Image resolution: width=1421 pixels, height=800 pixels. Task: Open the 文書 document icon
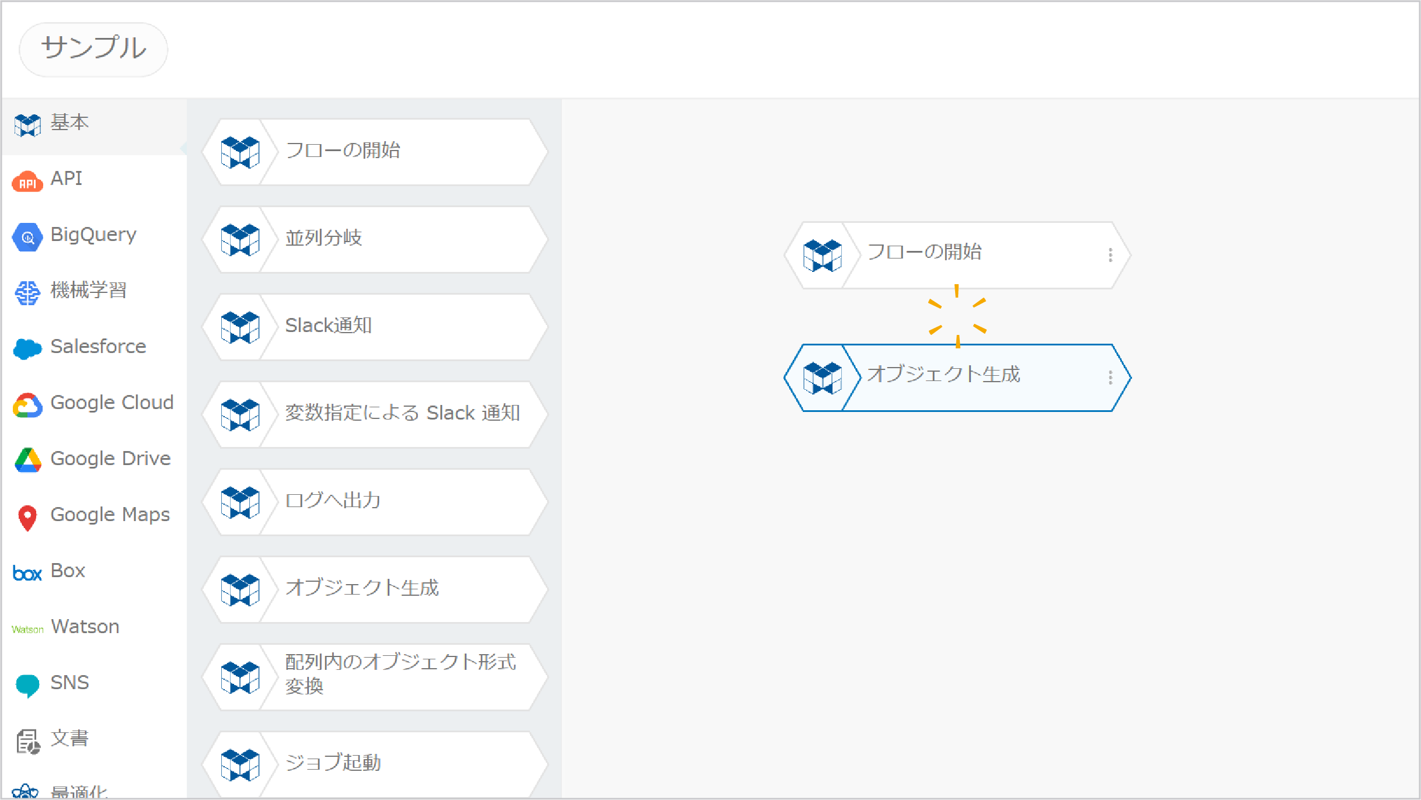(x=27, y=742)
